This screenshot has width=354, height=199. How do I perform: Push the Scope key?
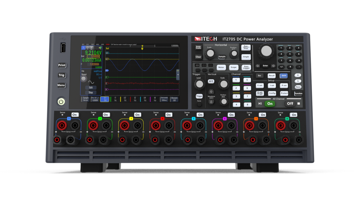tap(233, 68)
